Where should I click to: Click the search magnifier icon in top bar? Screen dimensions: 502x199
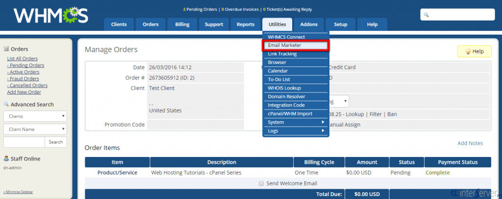[x=427, y=15]
